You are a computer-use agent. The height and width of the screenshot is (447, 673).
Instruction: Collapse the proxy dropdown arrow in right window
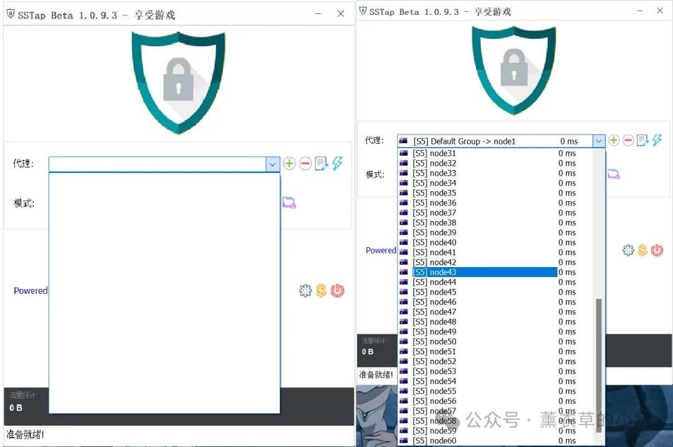599,141
